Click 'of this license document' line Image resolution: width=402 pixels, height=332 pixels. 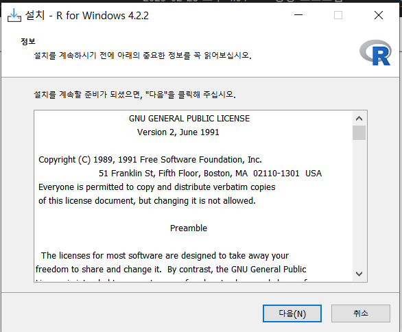[x=147, y=201]
